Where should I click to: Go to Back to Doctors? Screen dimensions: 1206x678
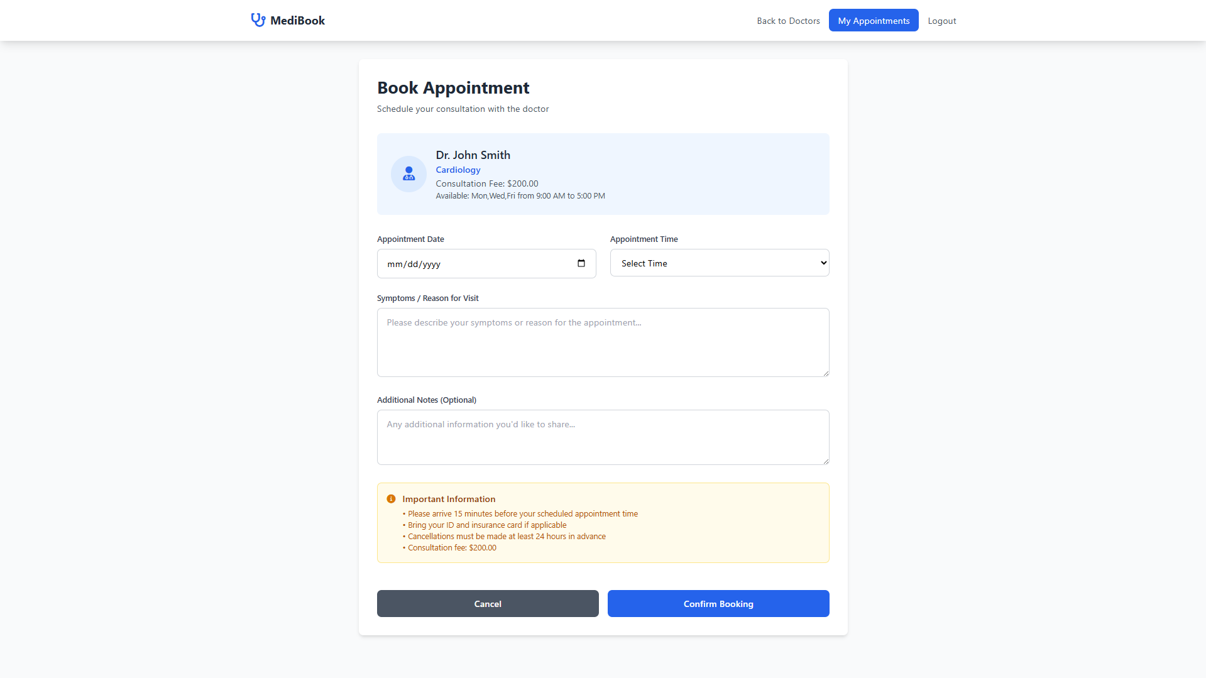tap(788, 21)
